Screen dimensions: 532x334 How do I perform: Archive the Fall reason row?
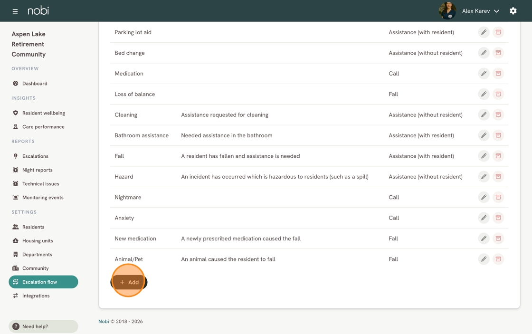[x=498, y=156]
